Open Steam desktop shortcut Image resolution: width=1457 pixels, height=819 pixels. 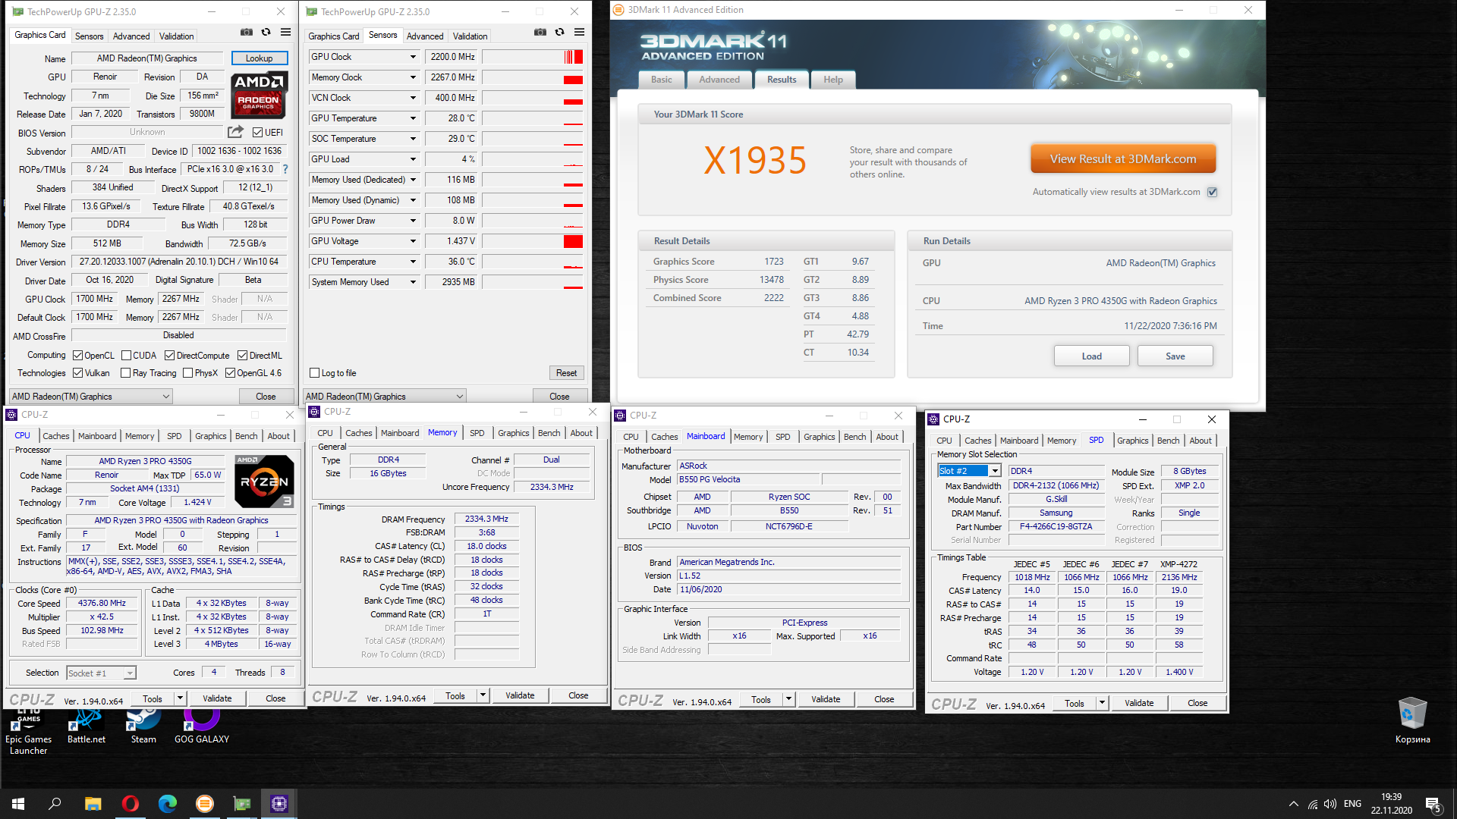pos(143,726)
